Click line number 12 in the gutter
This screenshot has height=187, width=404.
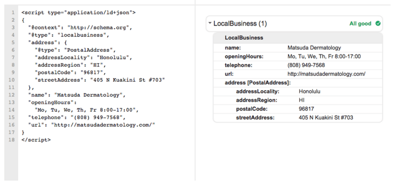(11, 95)
